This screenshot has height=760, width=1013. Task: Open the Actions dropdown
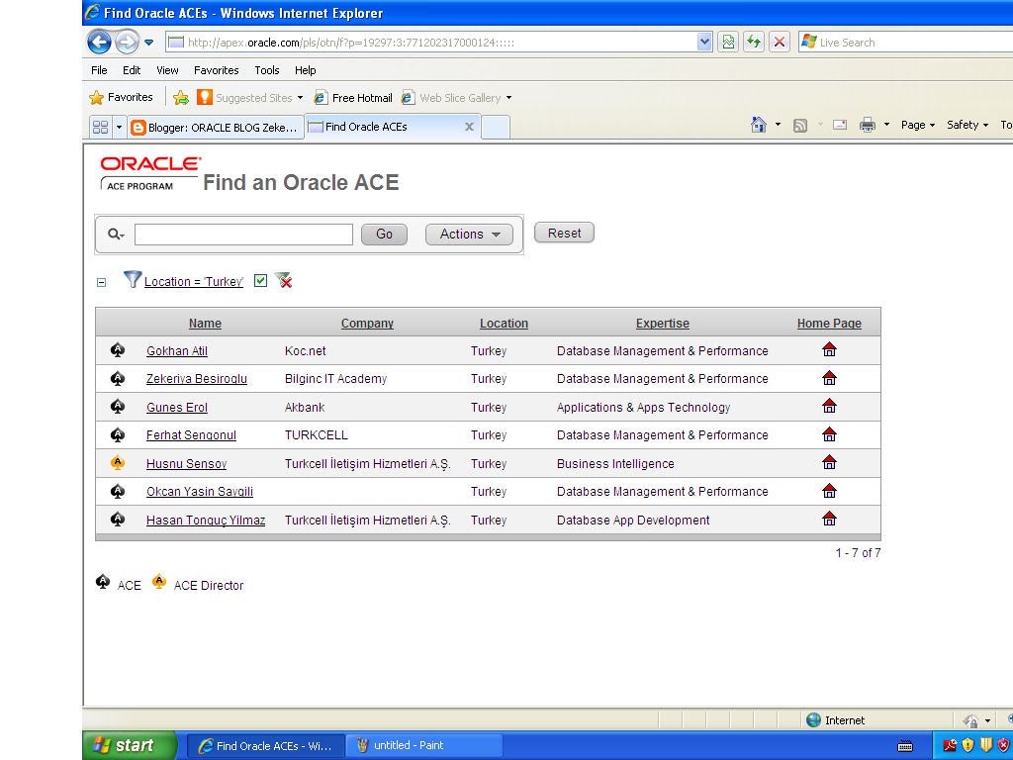[468, 234]
